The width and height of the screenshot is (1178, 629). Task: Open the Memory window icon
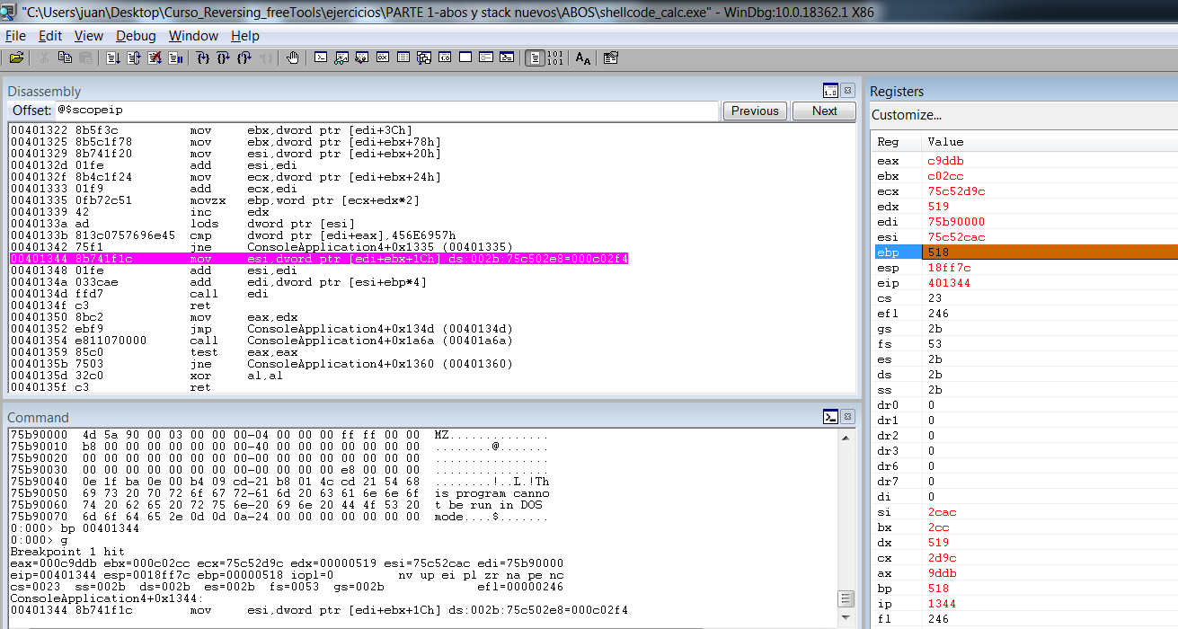click(404, 57)
